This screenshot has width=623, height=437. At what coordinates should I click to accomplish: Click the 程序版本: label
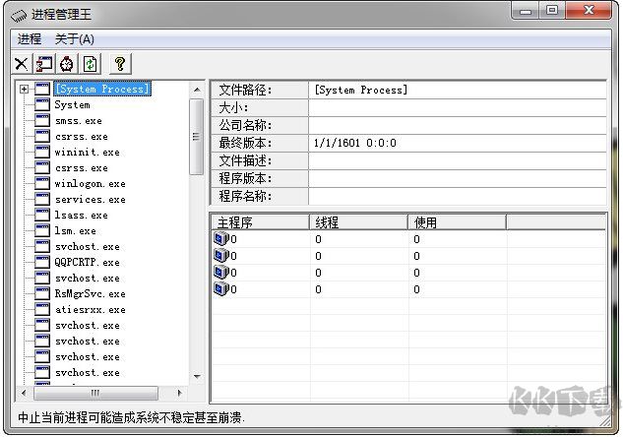pyautogui.click(x=245, y=178)
